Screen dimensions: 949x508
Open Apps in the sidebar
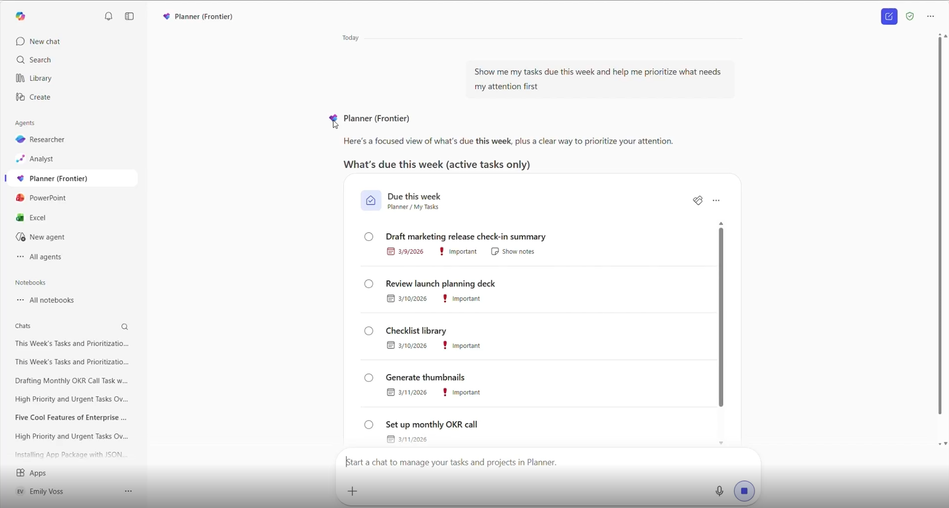(31, 473)
